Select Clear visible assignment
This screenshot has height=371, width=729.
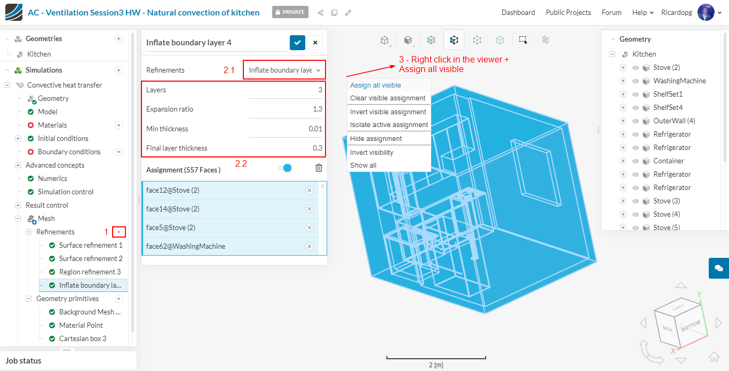[388, 98]
